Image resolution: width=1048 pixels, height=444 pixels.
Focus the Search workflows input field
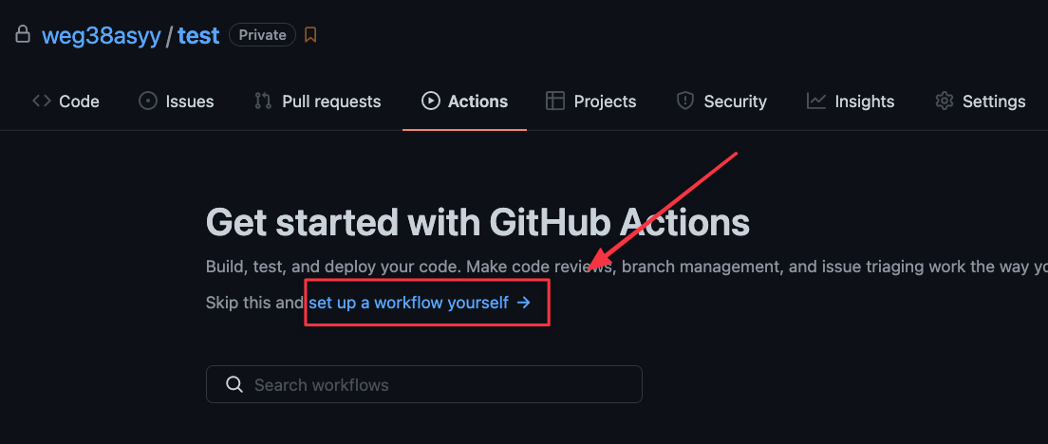point(423,384)
